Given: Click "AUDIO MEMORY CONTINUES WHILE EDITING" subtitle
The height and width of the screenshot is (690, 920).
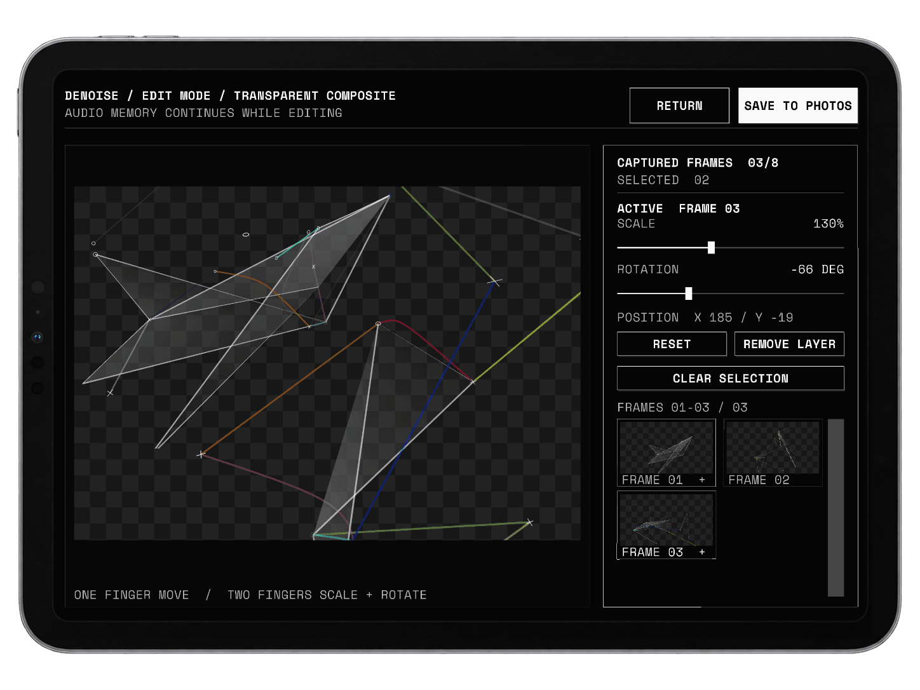Looking at the screenshot, I should click(203, 112).
